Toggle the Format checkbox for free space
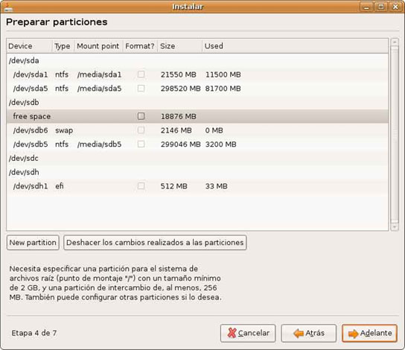This screenshot has height=350, width=405. point(141,116)
